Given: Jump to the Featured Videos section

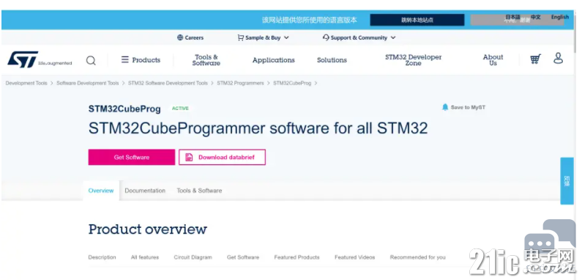Looking at the screenshot, I should [x=354, y=257].
